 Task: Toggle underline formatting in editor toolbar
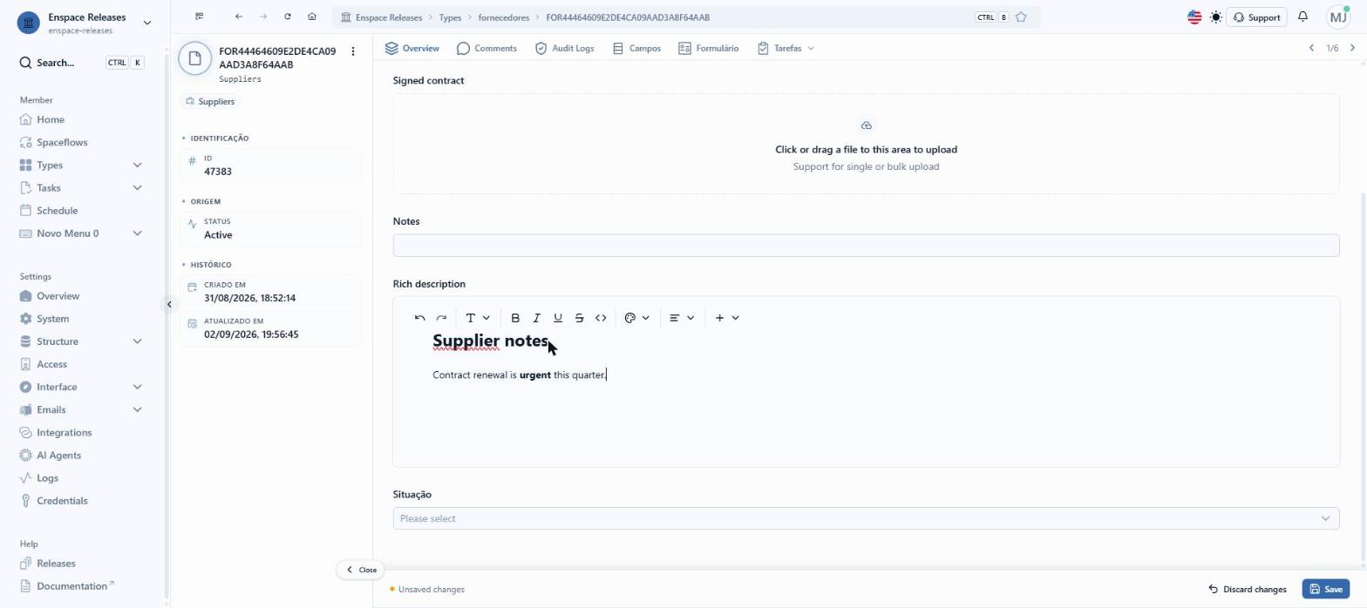pos(558,318)
